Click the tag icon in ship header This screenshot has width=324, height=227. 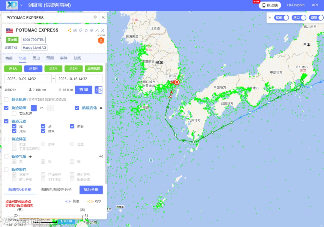[x=81, y=30]
